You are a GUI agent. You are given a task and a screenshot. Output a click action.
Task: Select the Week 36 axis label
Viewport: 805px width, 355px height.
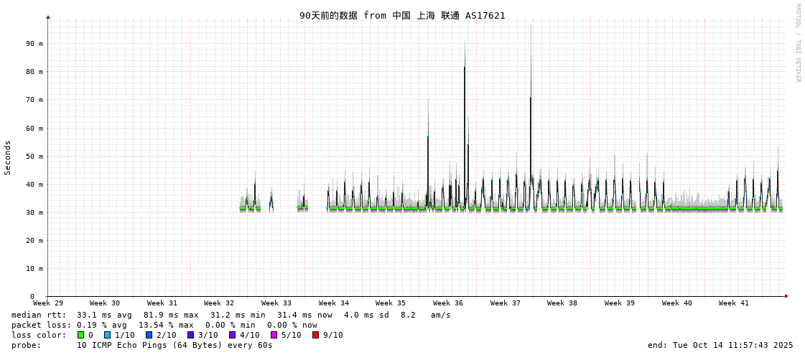pyautogui.click(x=448, y=303)
